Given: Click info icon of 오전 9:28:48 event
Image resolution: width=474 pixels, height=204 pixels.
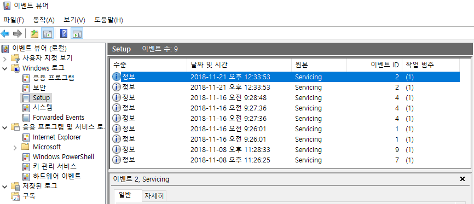Looking at the screenshot, I should [117, 97].
